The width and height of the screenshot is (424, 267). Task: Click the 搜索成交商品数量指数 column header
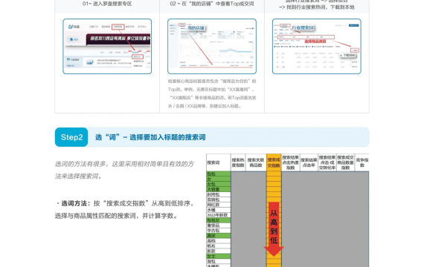[x=346, y=162]
